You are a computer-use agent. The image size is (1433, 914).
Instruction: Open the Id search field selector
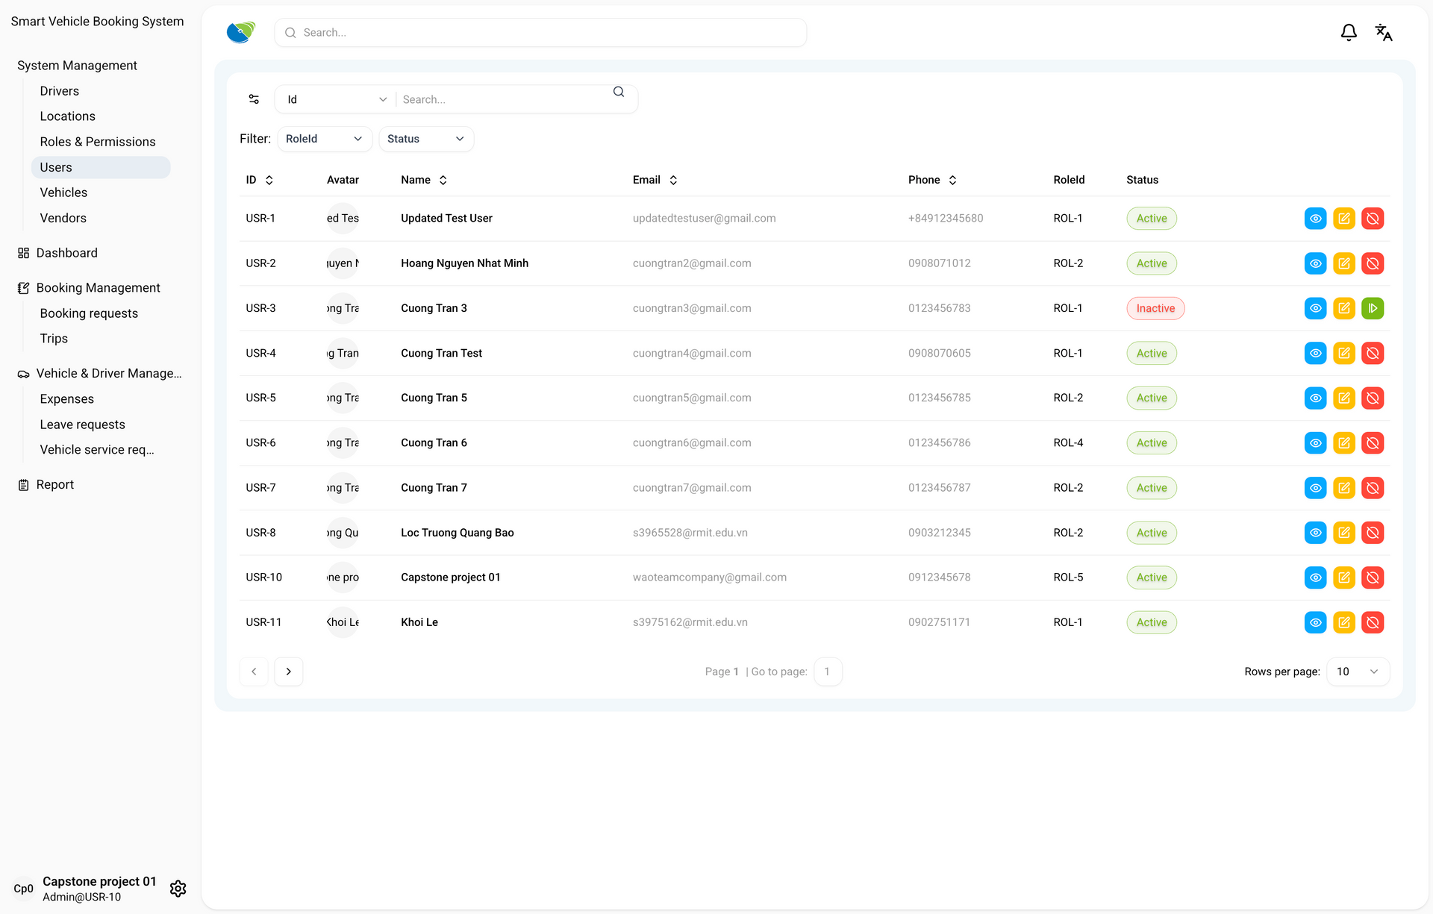point(335,99)
